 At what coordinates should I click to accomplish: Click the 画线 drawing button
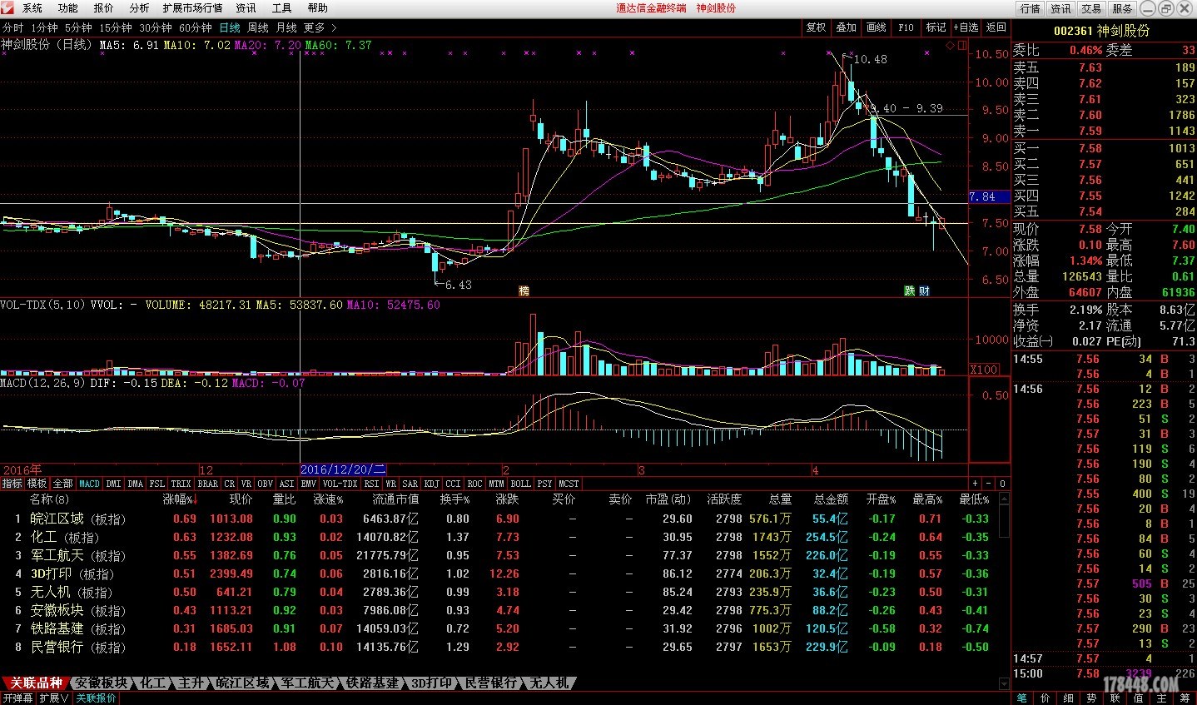click(877, 27)
